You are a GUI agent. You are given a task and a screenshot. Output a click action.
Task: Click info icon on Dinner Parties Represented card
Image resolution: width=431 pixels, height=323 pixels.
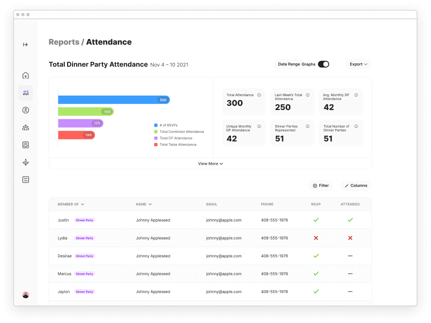click(307, 126)
